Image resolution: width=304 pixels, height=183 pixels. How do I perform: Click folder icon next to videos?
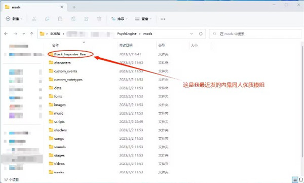pos(51,164)
